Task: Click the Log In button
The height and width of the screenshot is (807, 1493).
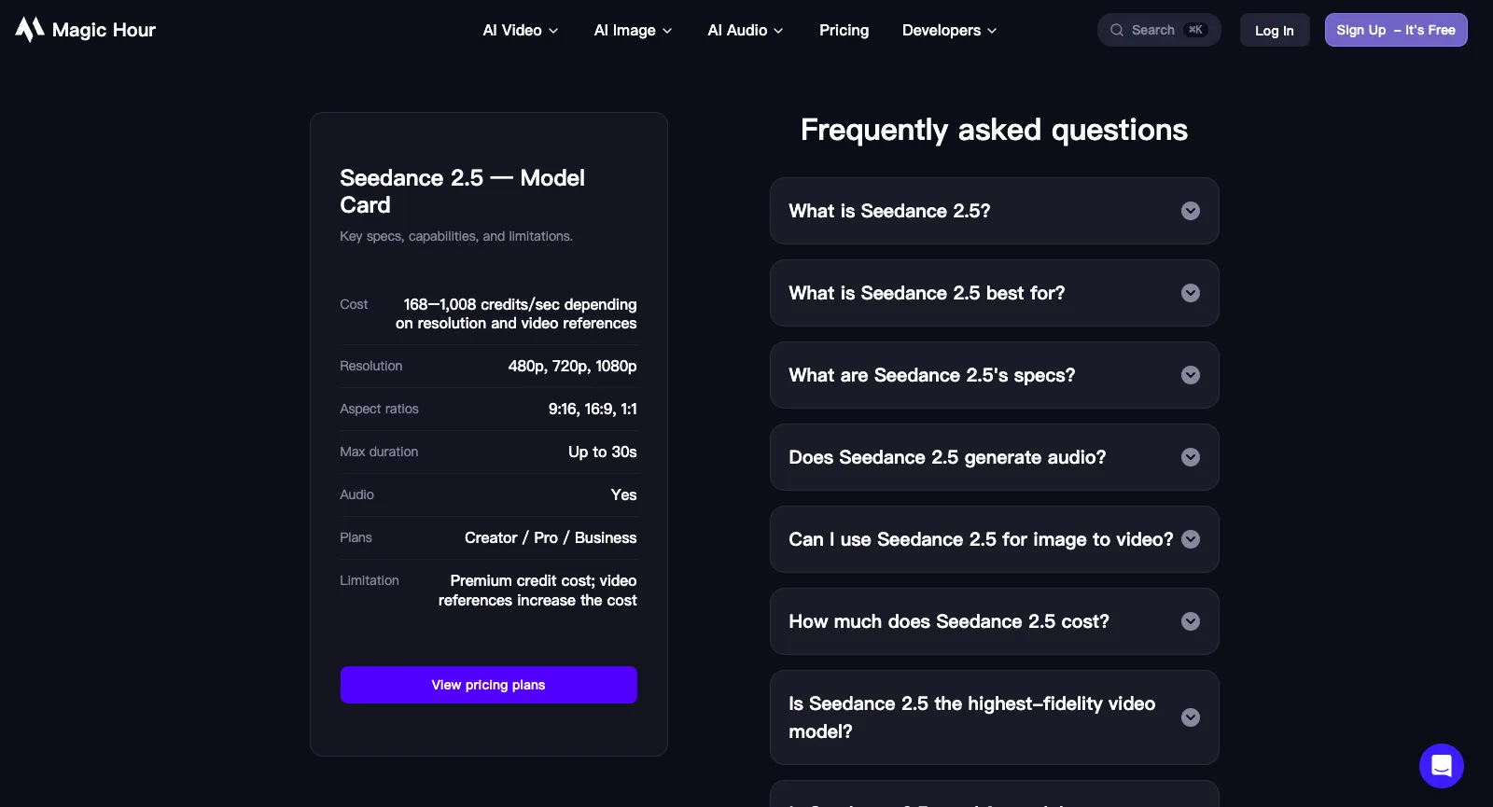Action: coord(1275,30)
